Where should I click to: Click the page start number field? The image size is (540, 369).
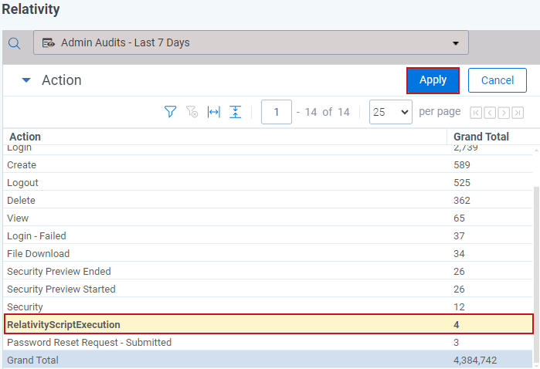pos(277,112)
